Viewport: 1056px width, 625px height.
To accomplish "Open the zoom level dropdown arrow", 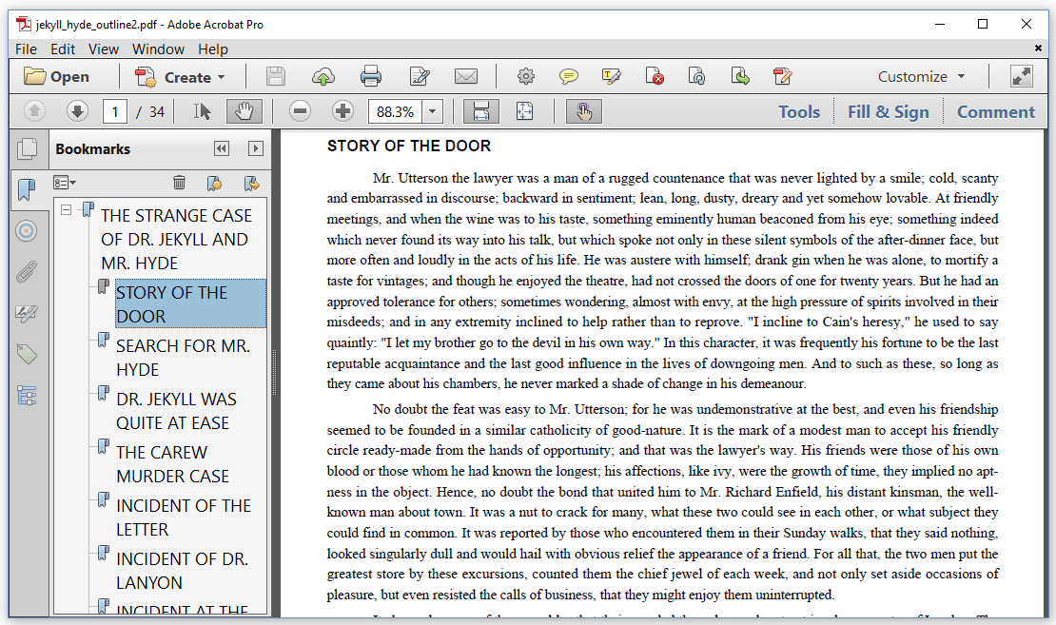I will pos(432,111).
